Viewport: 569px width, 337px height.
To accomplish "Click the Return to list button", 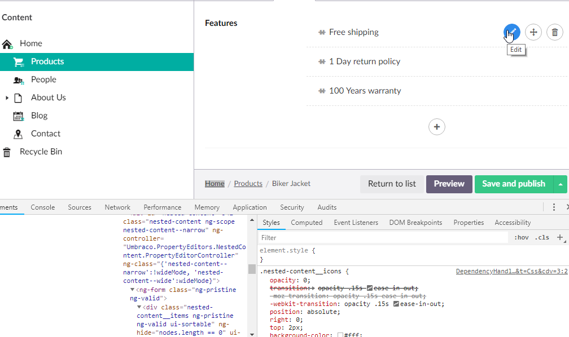I will 392,184.
